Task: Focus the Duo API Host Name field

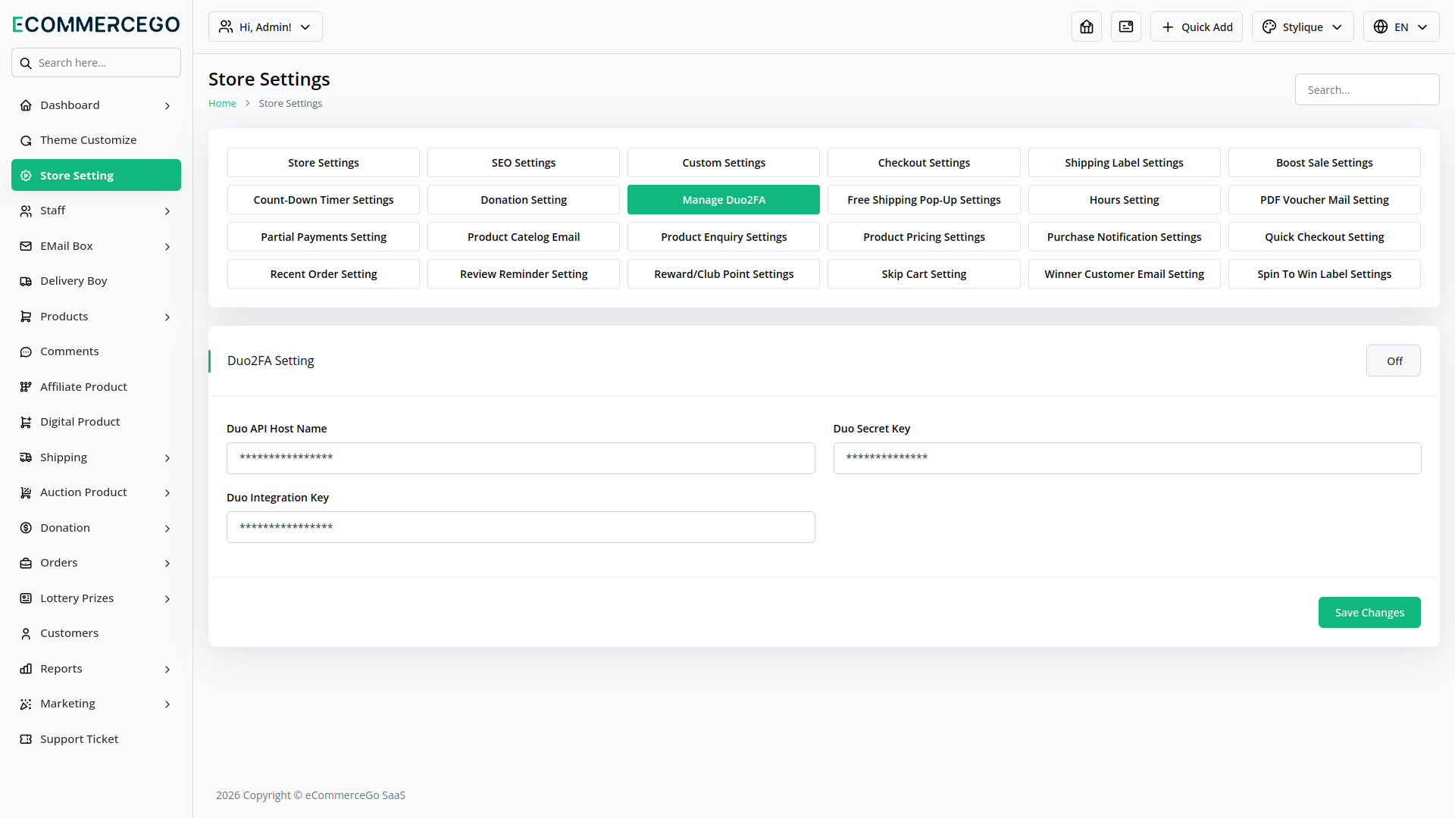Action: [521, 458]
